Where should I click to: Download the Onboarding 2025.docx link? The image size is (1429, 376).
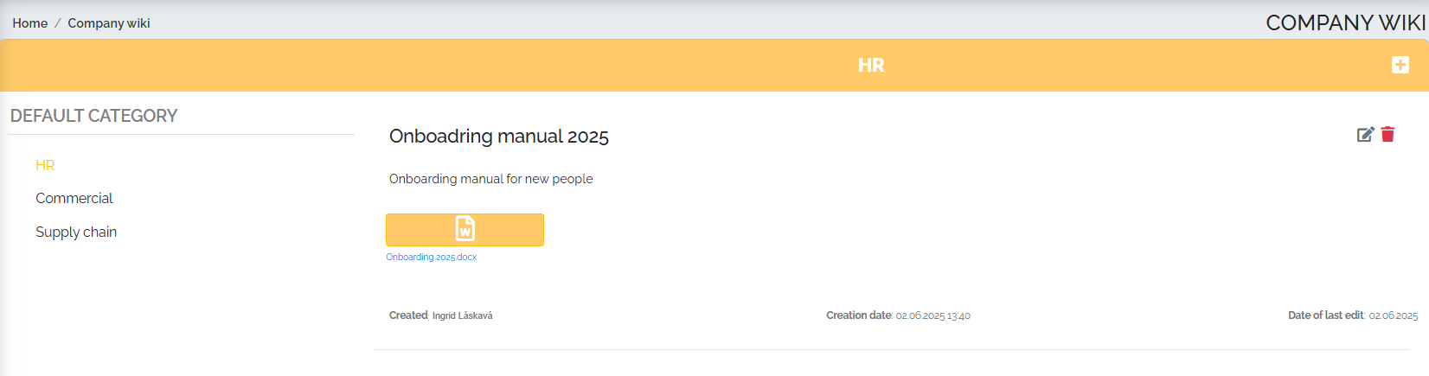431,257
